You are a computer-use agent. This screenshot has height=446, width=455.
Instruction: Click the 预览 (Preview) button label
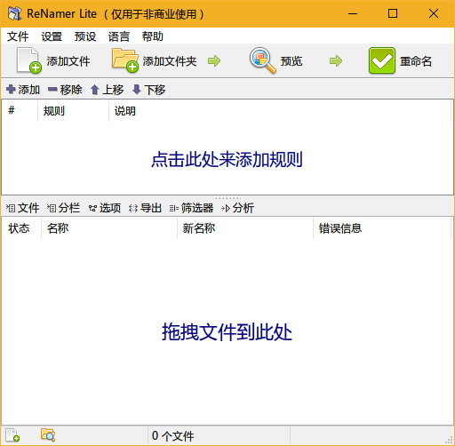[x=291, y=61]
